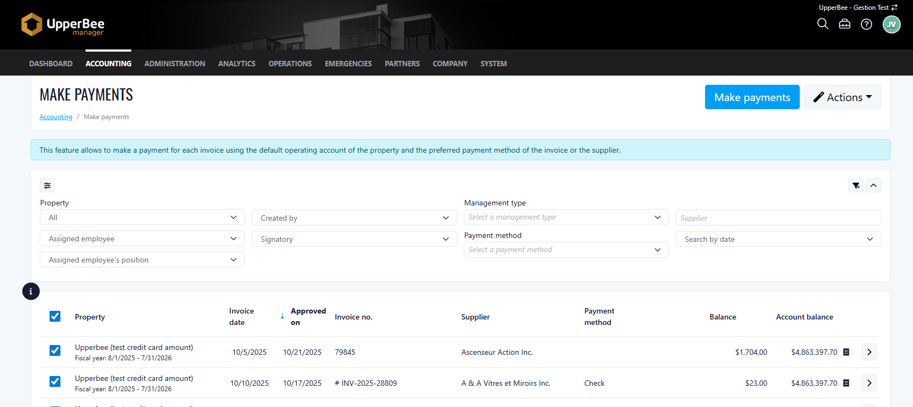Image resolution: width=913 pixels, height=407 pixels.
Task: Uncheck the invoice 79845 row checkbox
Action: click(x=55, y=350)
